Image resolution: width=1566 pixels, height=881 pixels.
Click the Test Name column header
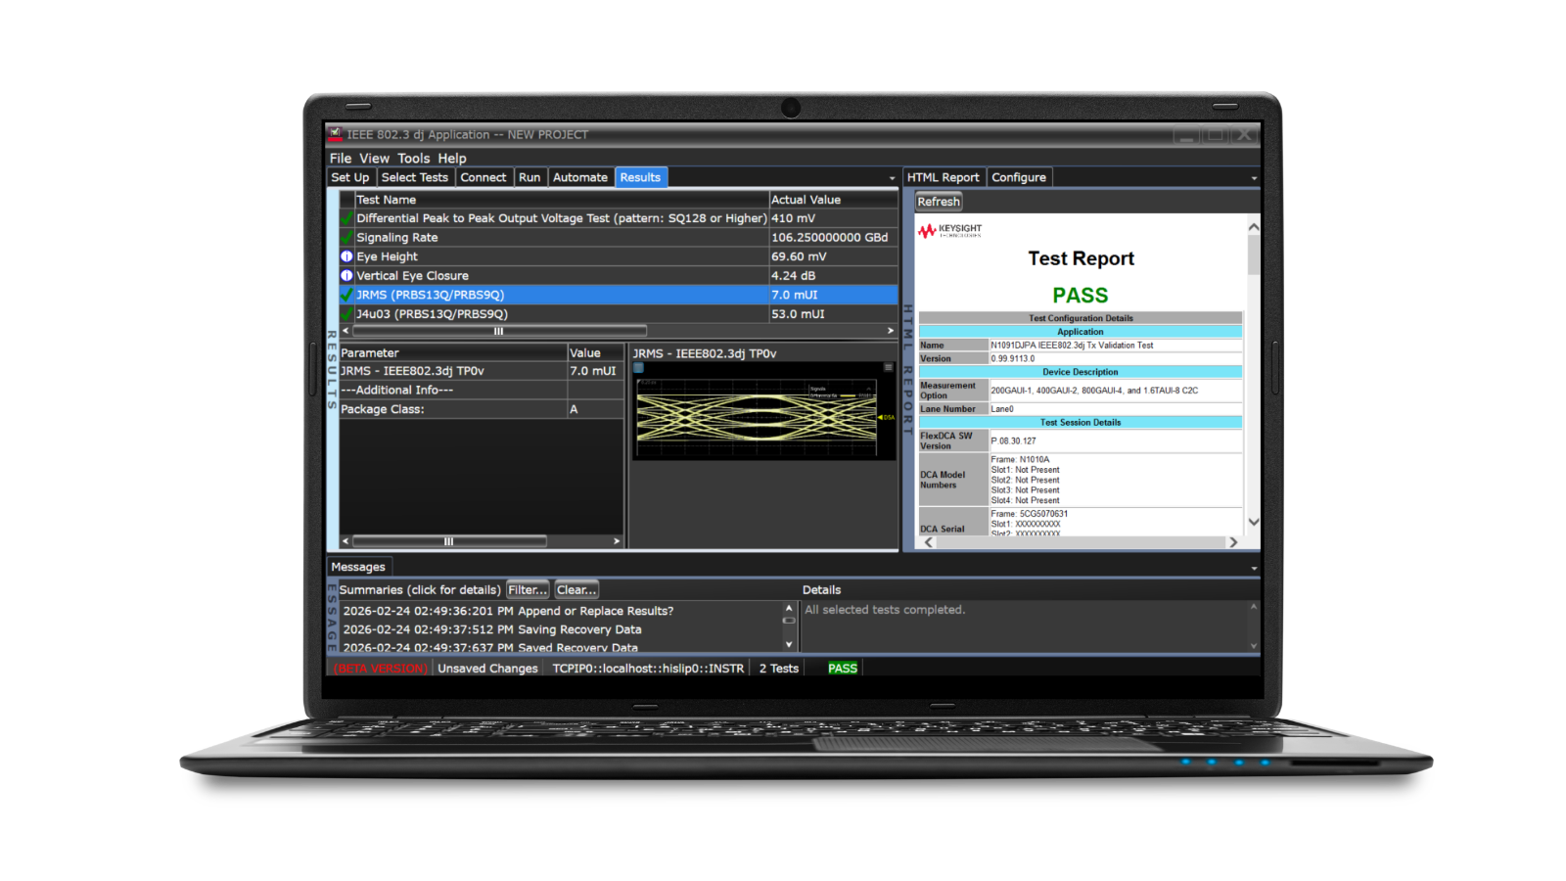coord(562,199)
